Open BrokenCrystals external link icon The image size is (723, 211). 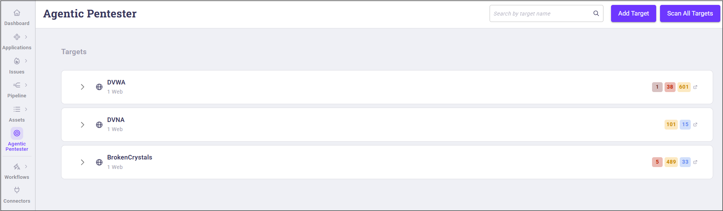tap(695, 162)
